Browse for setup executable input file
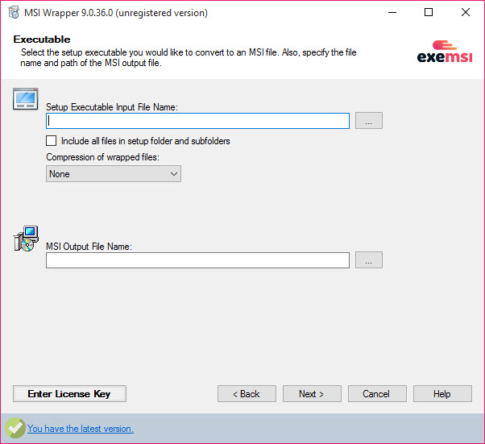485x444 pixels. coord(369,121)
